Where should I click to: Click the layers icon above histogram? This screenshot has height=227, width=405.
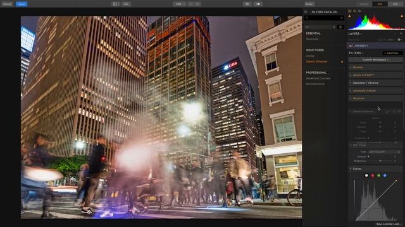coord(354,11)
